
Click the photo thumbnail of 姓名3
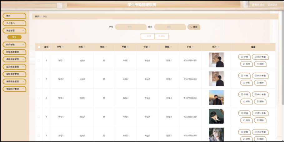[216, 97]
